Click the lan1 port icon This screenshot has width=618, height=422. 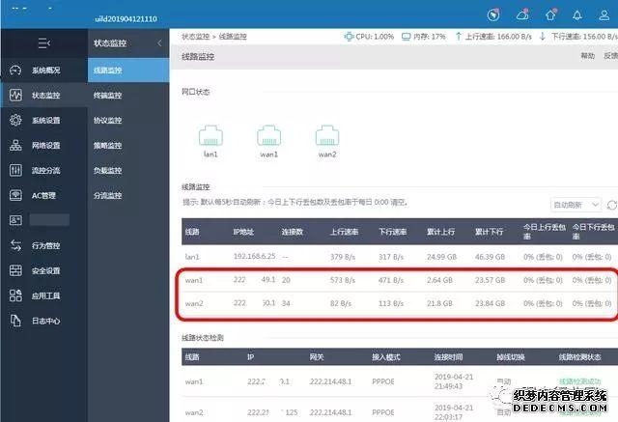(211, 135)
